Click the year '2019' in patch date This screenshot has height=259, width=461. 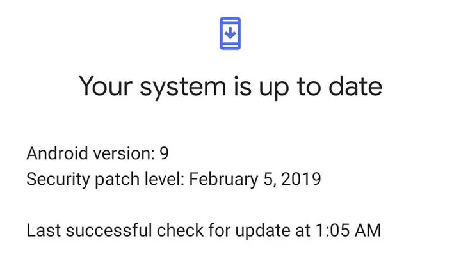tap(302, 180)
